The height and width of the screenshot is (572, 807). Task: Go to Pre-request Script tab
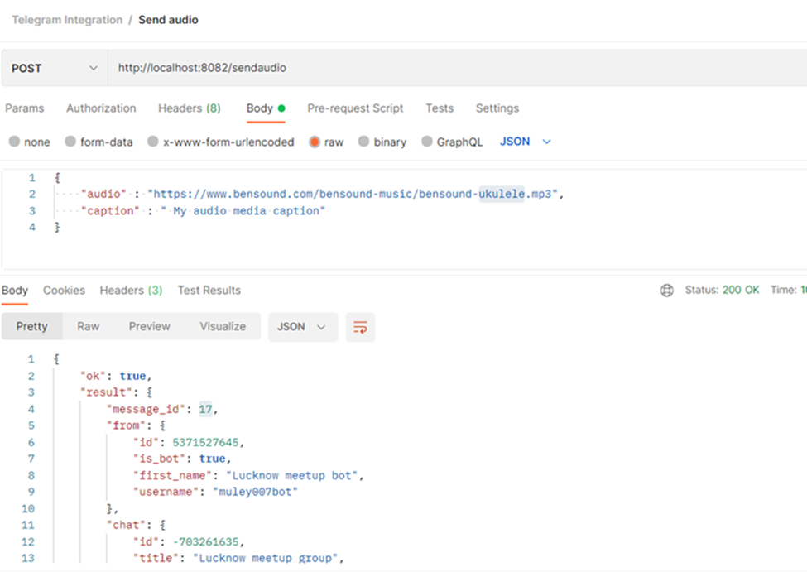[x=355, y=108]
